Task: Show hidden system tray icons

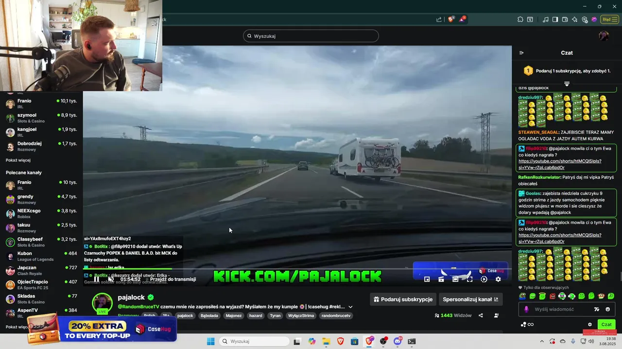Action: tap(542, 341)
